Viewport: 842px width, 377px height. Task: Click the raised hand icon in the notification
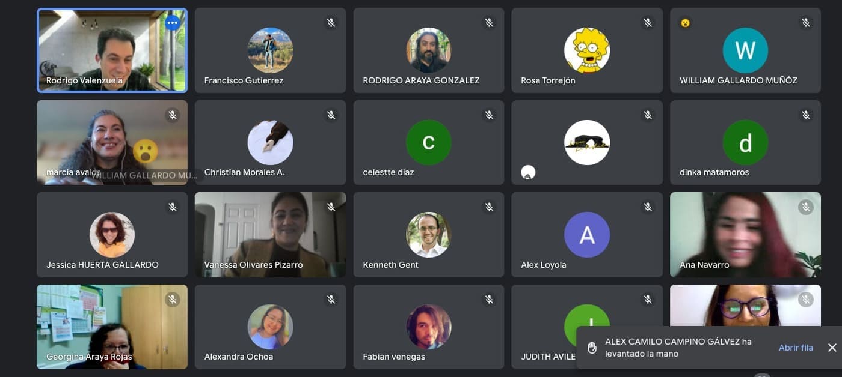pyautogui.click(x=592, y=348)
